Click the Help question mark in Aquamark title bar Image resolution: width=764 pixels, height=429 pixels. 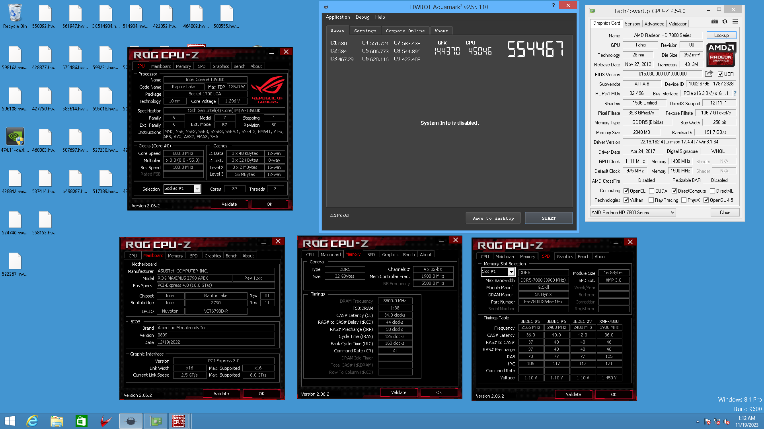click(x=553, y=5)
